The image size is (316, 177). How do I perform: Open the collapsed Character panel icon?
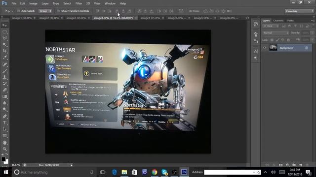coord(256,51)
